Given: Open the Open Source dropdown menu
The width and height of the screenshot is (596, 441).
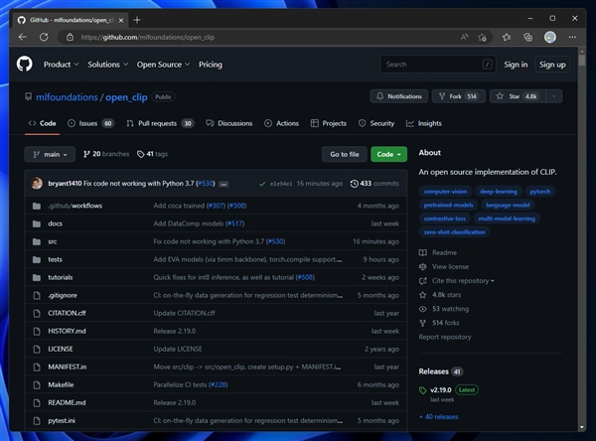Looking at the screenshot, I should tap(163, 65).
